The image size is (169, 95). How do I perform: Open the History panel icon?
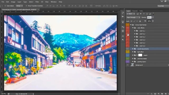[x=123, y=13]
